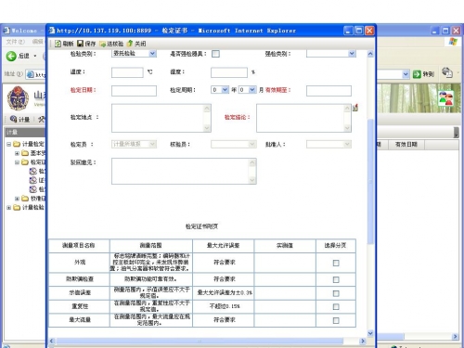The image size is (464, 348).
Task: Expand the last subfolder under 计量检定
Action: 17,199
